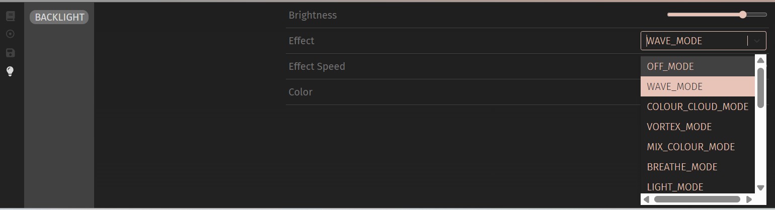The image size is (775, 210).
Task: Select the Lighting bulb icon in sidebar
Action: 10,71
